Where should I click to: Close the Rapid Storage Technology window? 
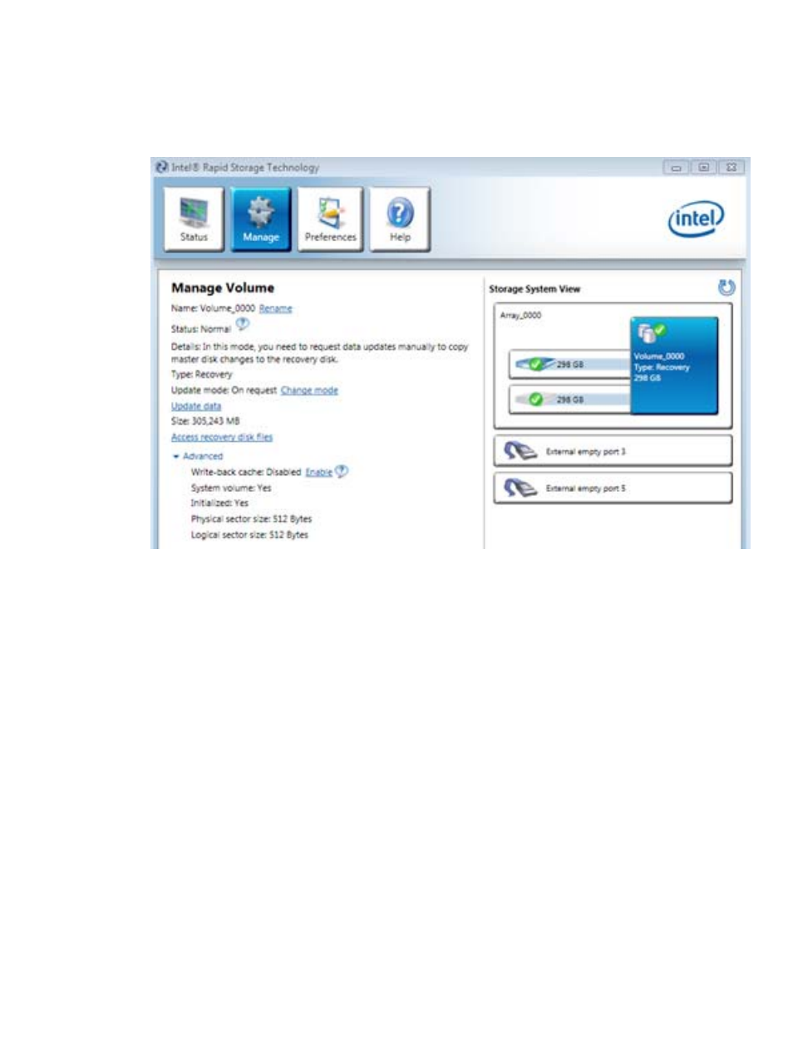tap(731, 167)
